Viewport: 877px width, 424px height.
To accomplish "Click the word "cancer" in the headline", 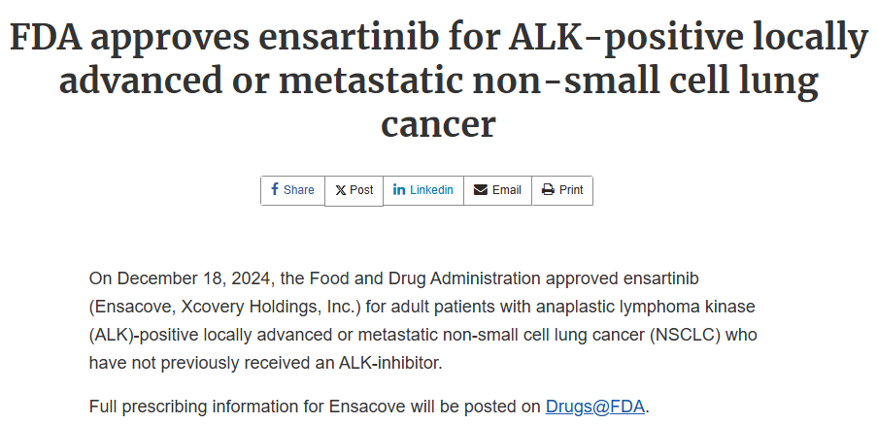I will click(438, 124).
